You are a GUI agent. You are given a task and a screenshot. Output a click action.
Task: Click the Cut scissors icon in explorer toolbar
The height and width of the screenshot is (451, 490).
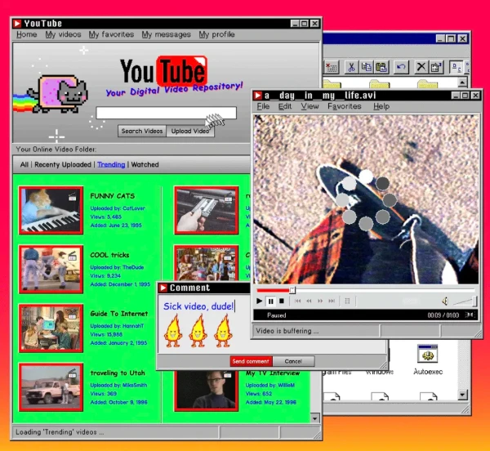click(351, 67)
